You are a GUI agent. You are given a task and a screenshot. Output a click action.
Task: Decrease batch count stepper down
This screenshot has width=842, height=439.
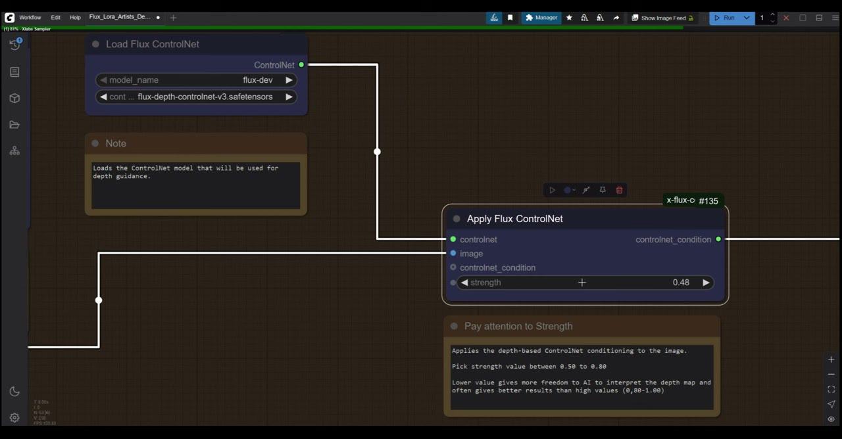click(x=772, y=21)
